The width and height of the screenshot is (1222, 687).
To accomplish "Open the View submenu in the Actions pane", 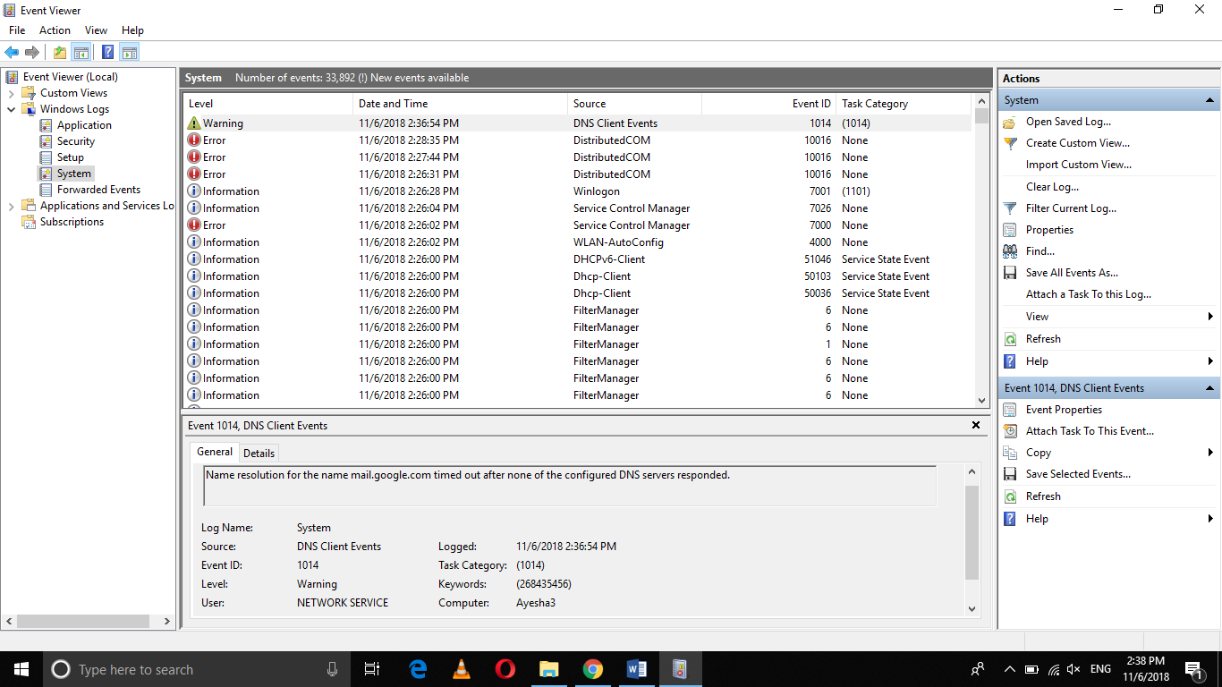I will point(1036,316).
